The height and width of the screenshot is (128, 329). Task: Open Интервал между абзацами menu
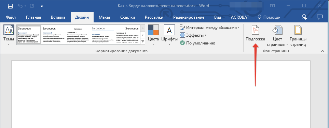210,28
